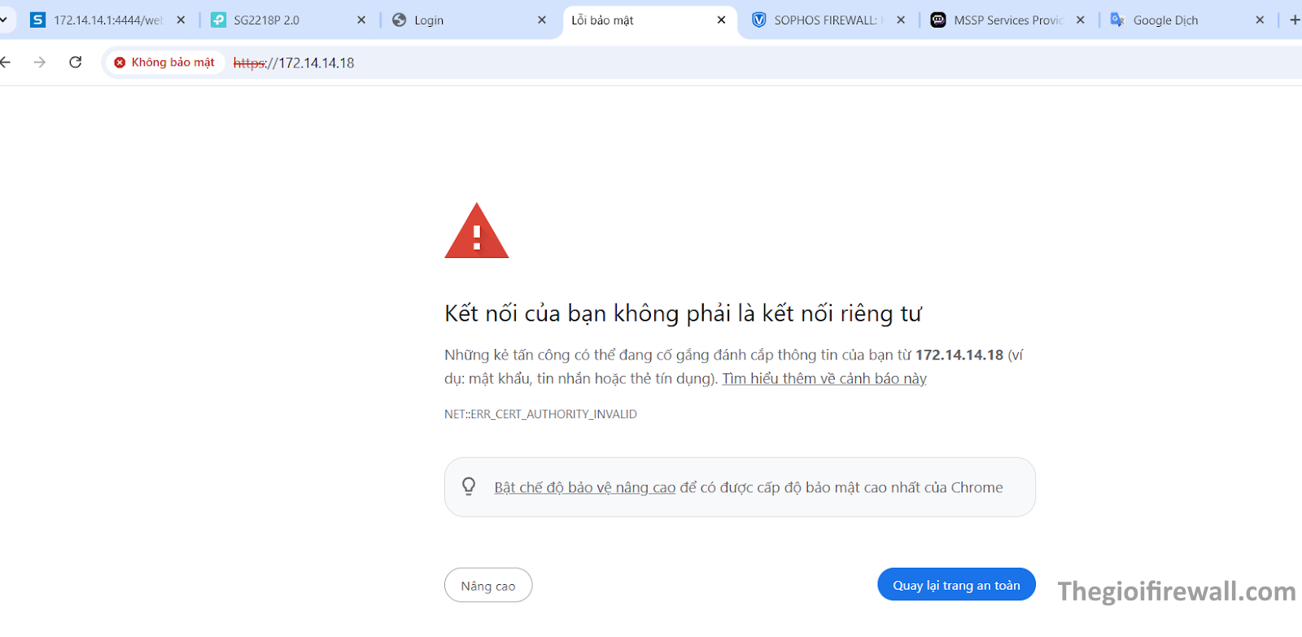Open 'Tìm hiểu thêm về cảnh báo này' link
1302x637 pixels.
click(824, 379)
